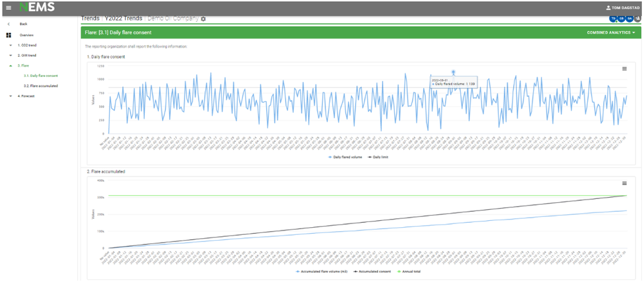Click the TD user avatar
Image resolution: width=643 pixels, height=285 pixels.
point(613,19)
